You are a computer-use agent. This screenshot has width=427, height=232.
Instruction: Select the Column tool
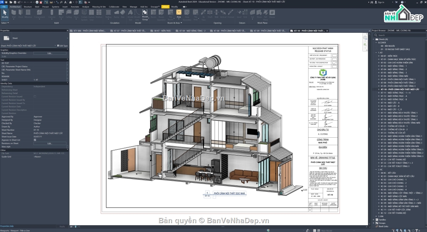point(52,14)
